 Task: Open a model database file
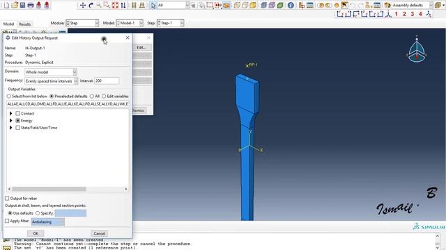(x=15, y=5)
